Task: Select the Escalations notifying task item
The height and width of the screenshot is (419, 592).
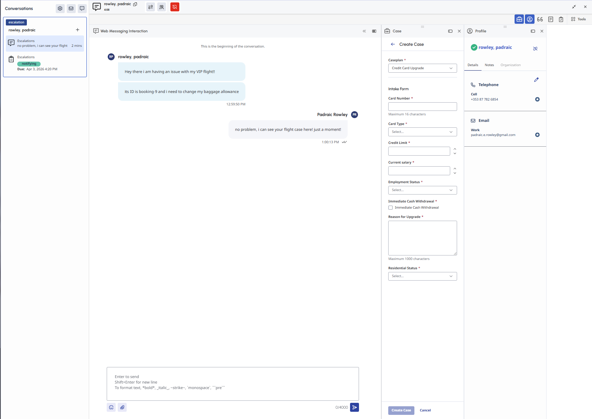Action: (45, 63)
